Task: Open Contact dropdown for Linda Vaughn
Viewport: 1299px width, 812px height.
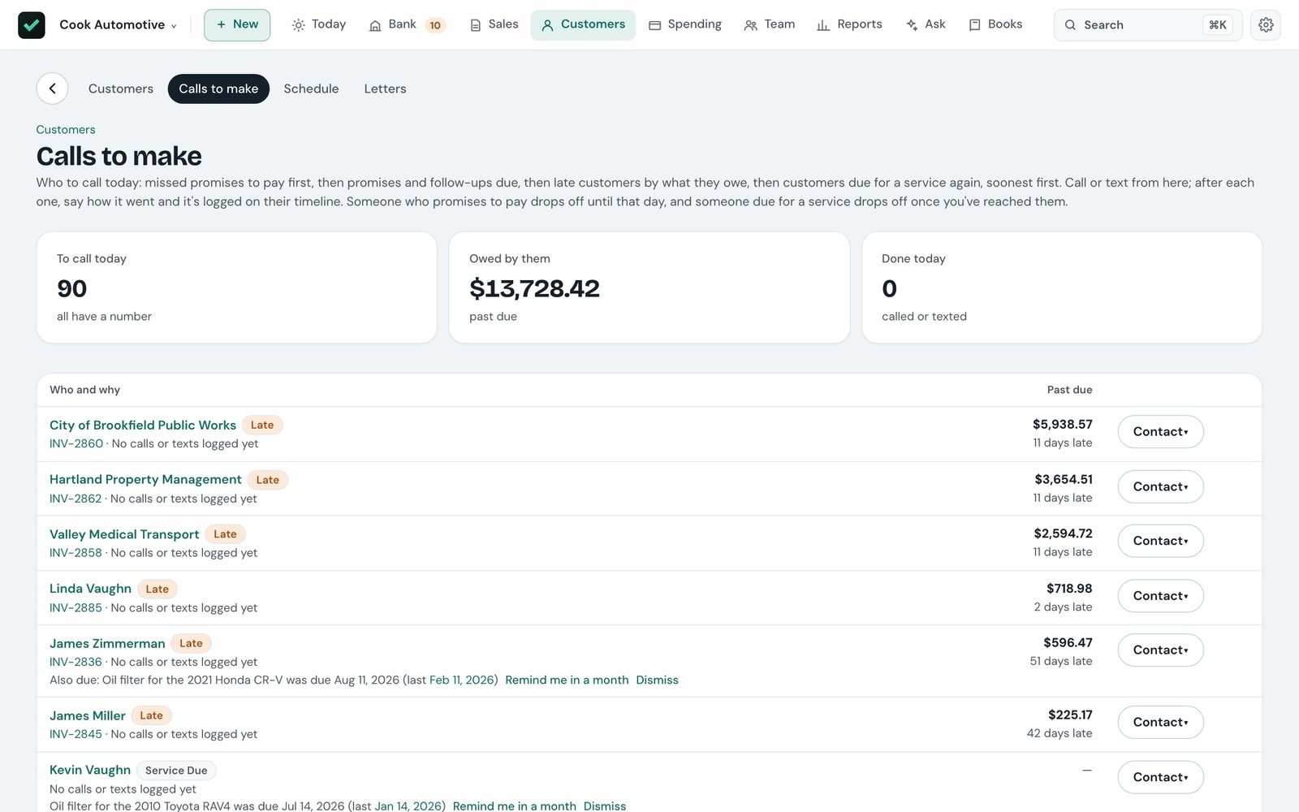Action: (x=1160, y=596)
